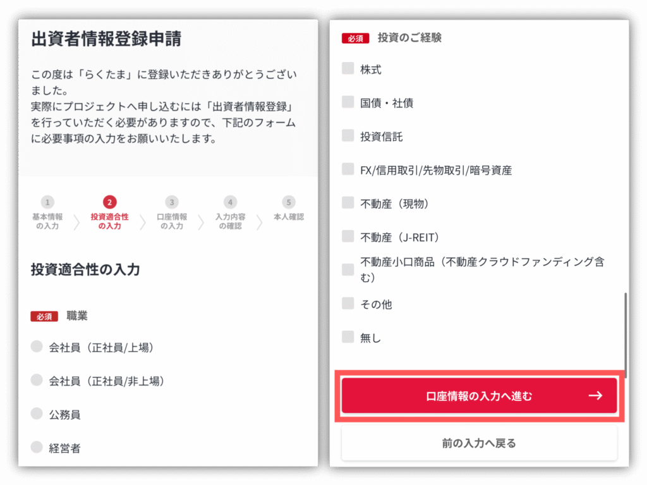Viewport: 647px width, 485px height.
Task: Select 会社員（正社員/上場） radio option
Action: click(37, 346)
